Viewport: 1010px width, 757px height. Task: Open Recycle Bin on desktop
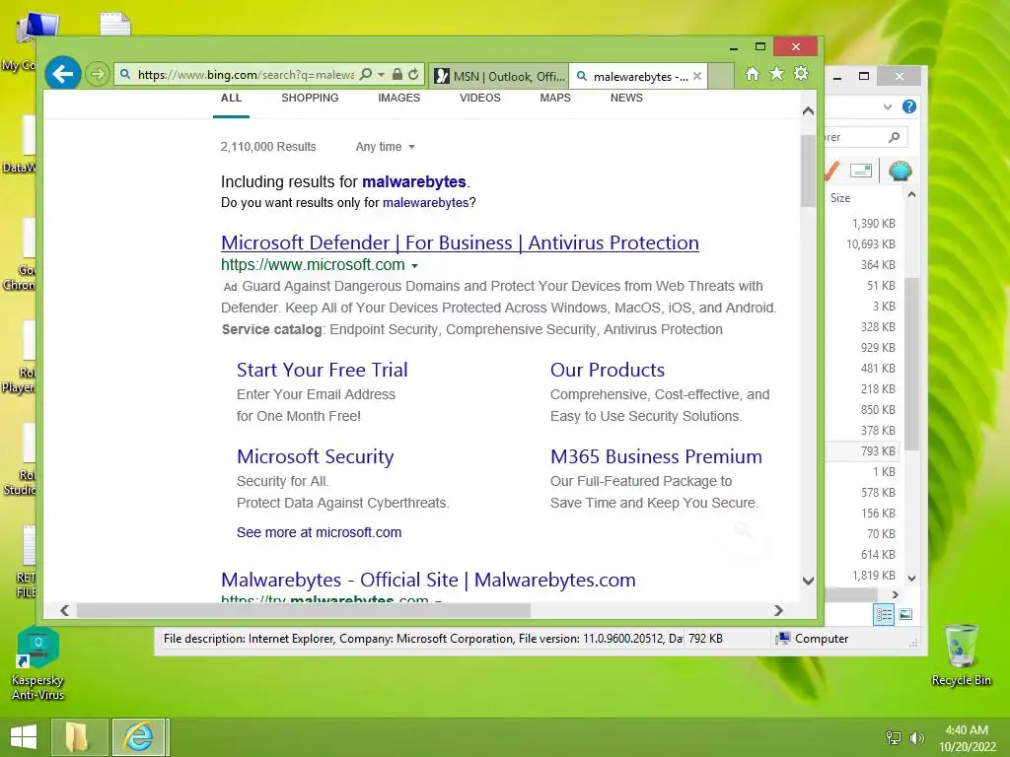tap(961, 655)
